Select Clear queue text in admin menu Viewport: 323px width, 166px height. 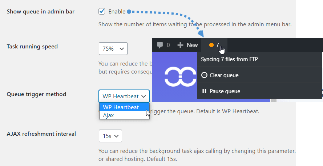[x=224, y=75]
